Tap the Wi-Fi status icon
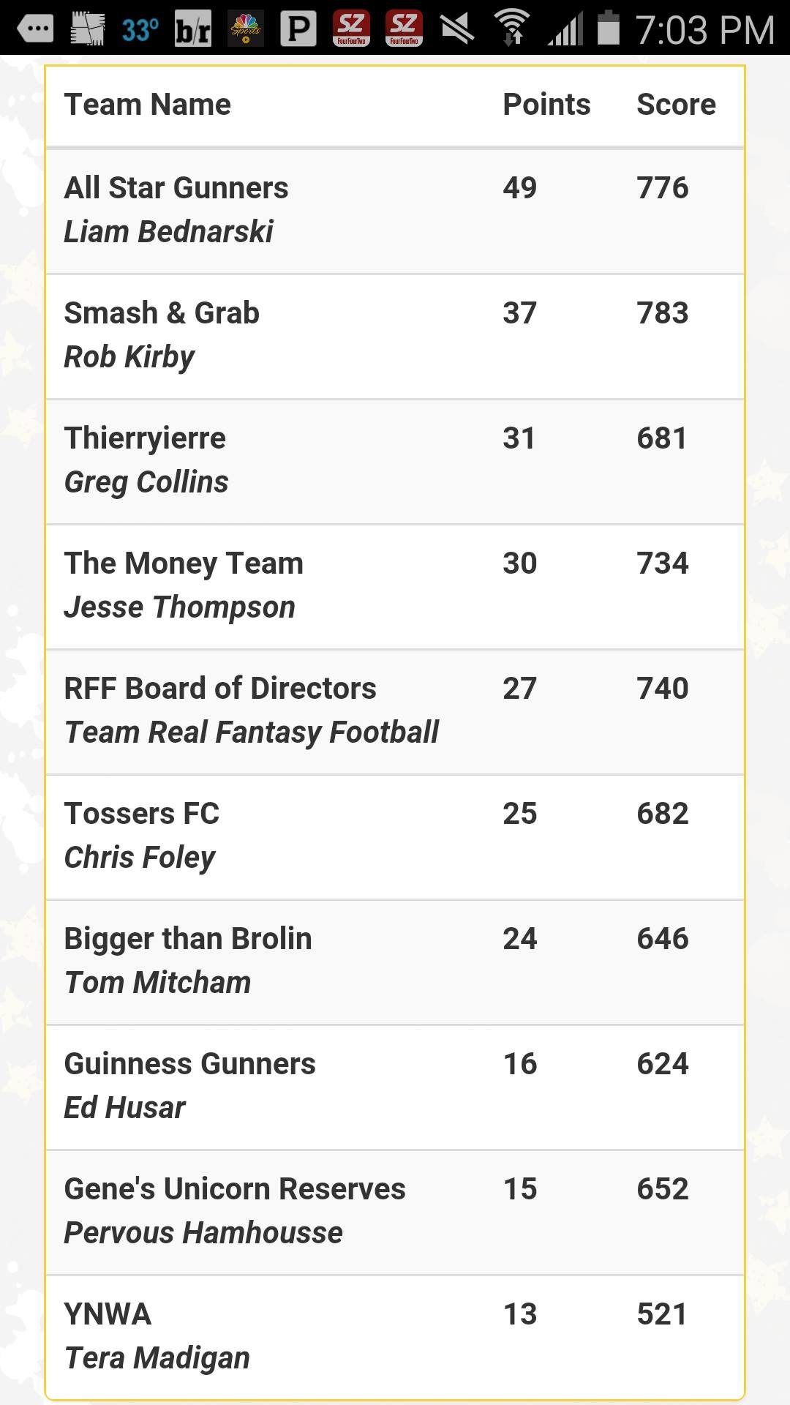This screenshot has height=1405, width=790. tap(512, 28)
